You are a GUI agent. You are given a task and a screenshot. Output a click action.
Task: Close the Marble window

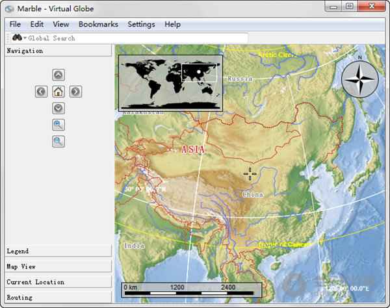(372, 6)
